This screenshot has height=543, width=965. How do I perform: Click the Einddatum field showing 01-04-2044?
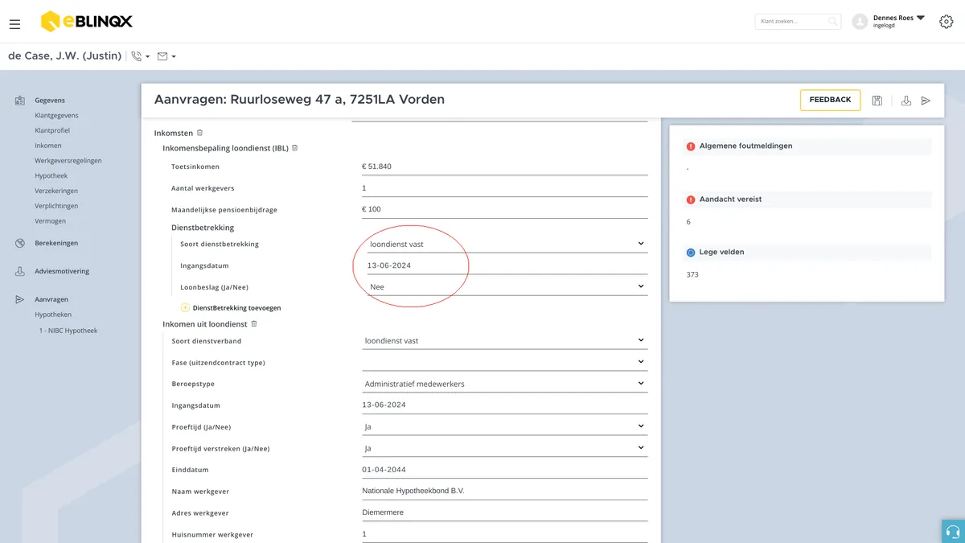(x=505, y=470)
